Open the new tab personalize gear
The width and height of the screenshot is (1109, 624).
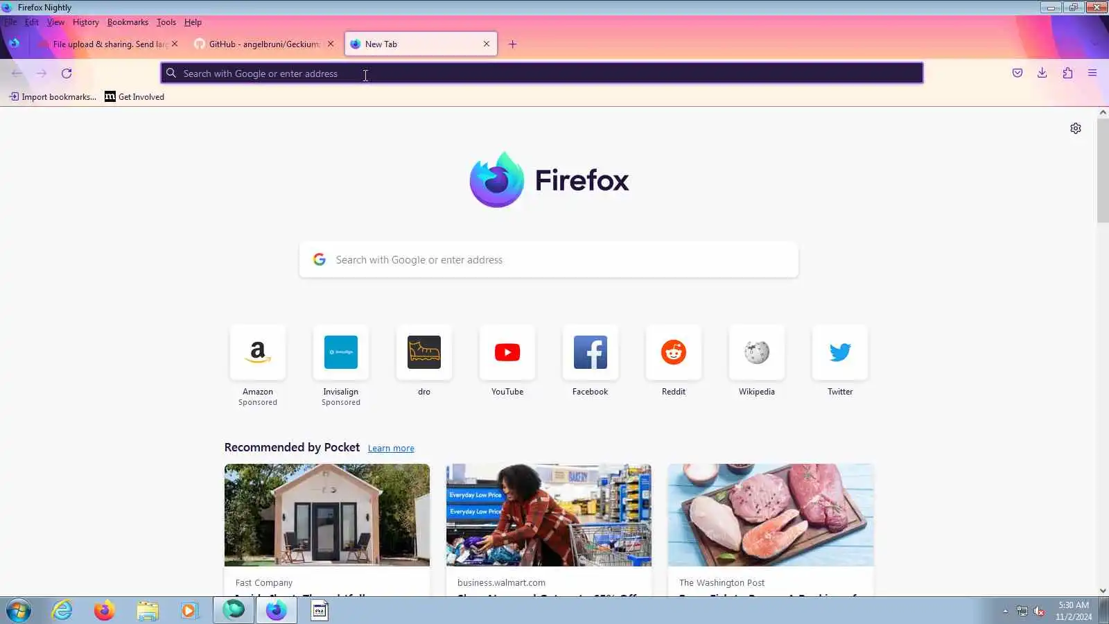1076,128
